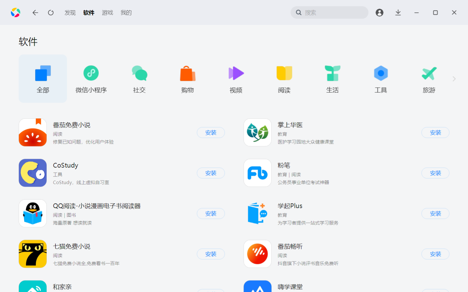Open the 番茄免费小说 title
The height and width of the screenshot is (292, 468).
[72, 125]
